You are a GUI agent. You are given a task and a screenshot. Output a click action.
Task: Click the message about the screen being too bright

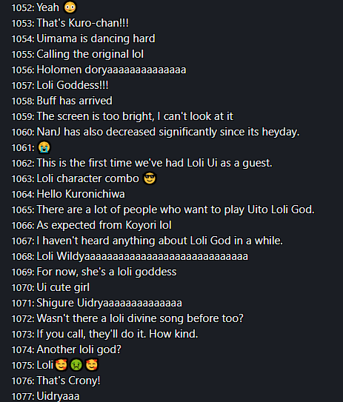point(135,116)
